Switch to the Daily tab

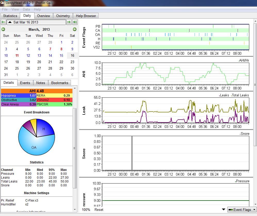point(27,15)
